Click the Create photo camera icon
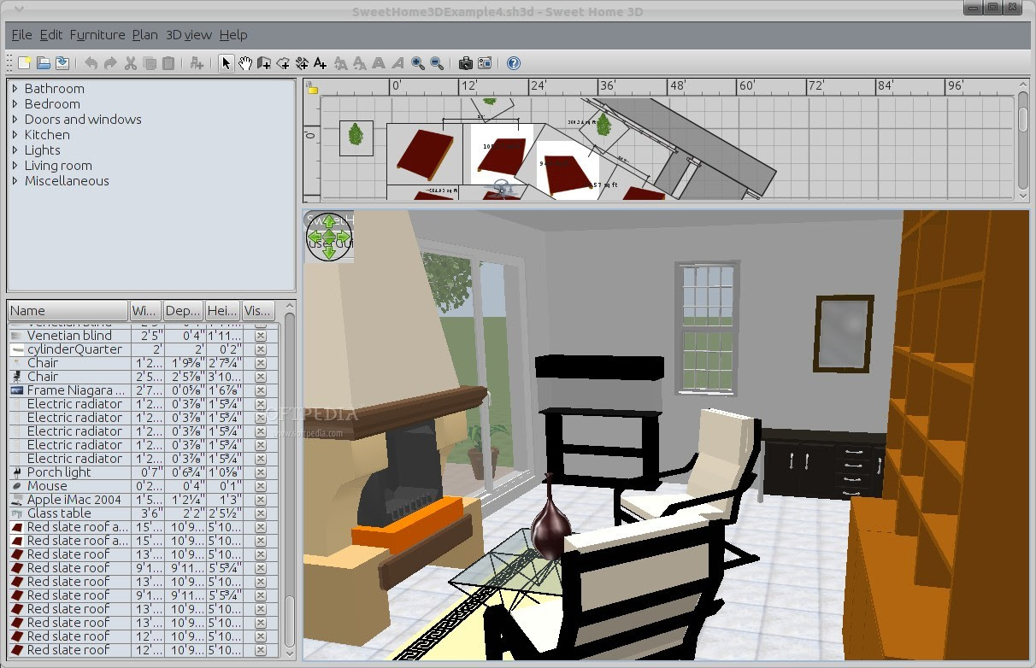Image resolution: width=1036 pixels, height=668 pixels. tap(465, 63)
